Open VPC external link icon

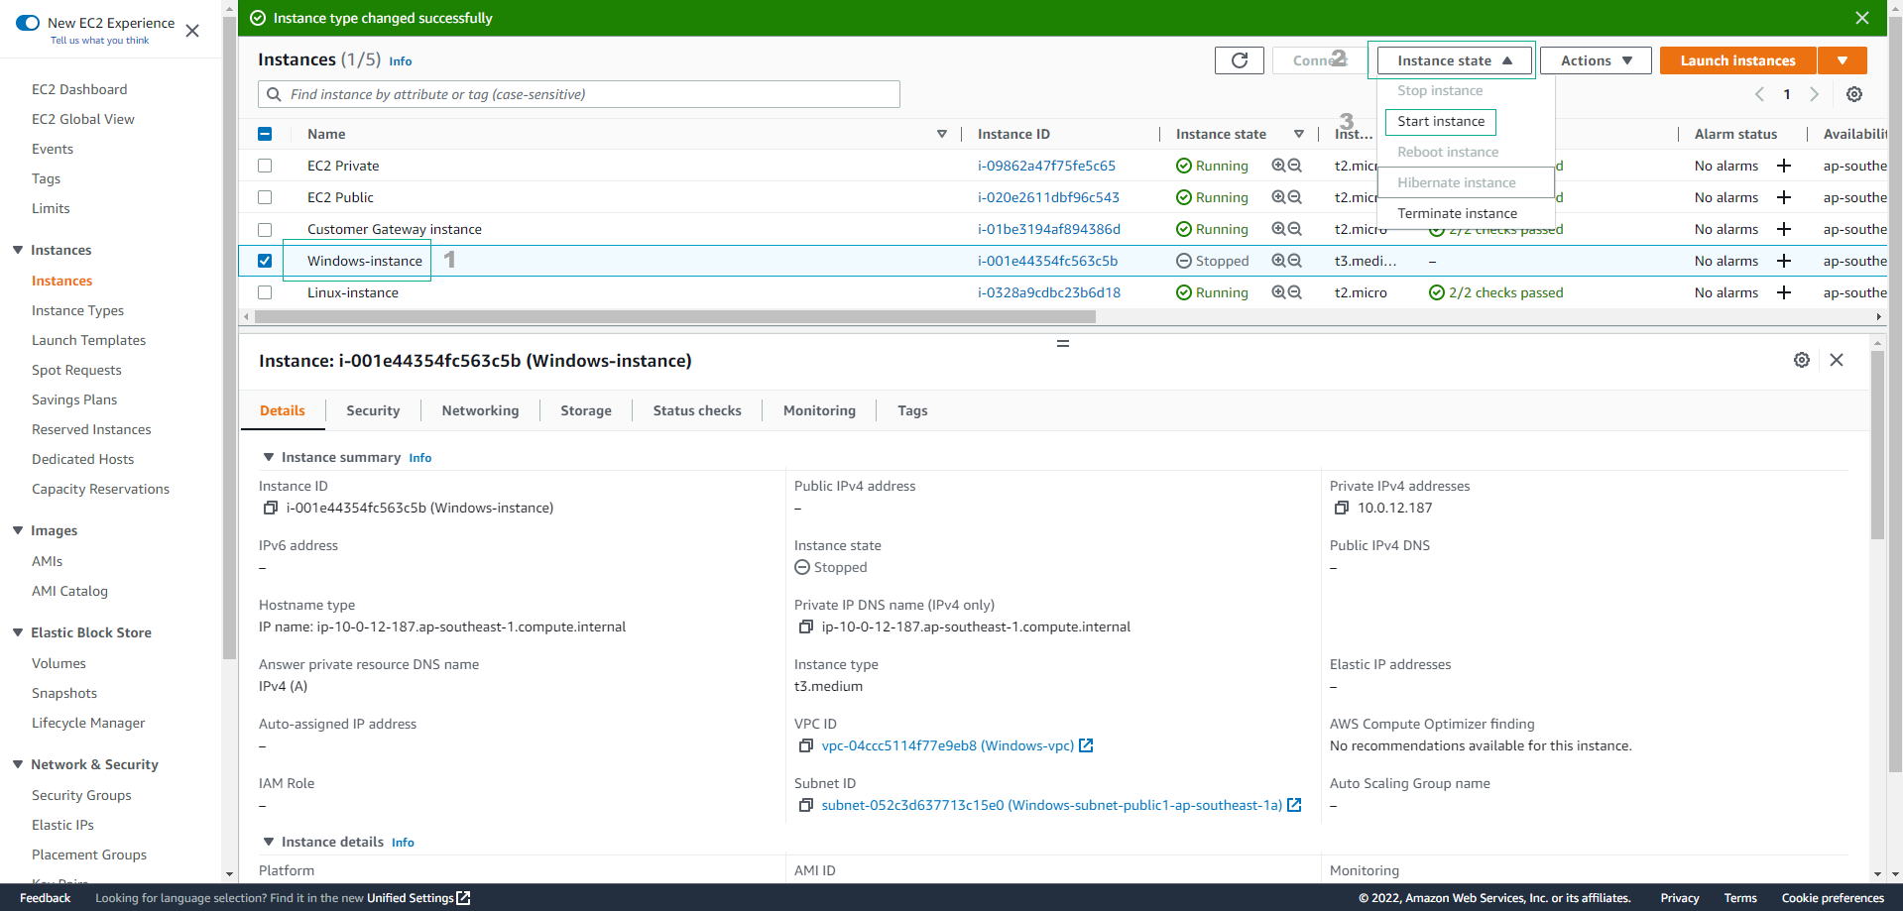(x=1086, y=745)
